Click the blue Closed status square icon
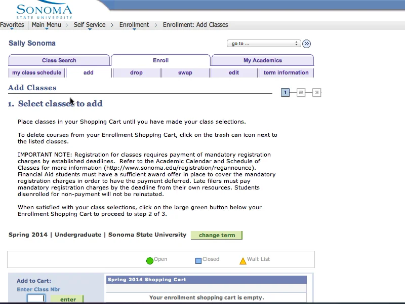The width and height of the screenshot is (405, 304). click(198, 261)
